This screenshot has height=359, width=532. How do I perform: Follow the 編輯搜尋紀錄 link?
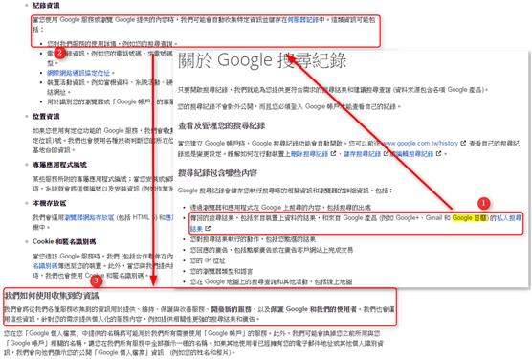(411, 154)
